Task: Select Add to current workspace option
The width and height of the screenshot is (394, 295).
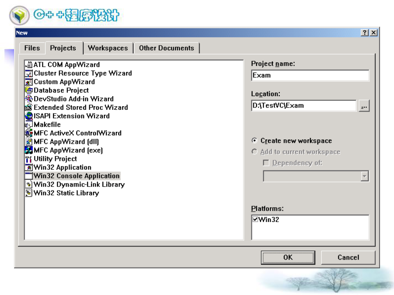Action: point(254,152)
